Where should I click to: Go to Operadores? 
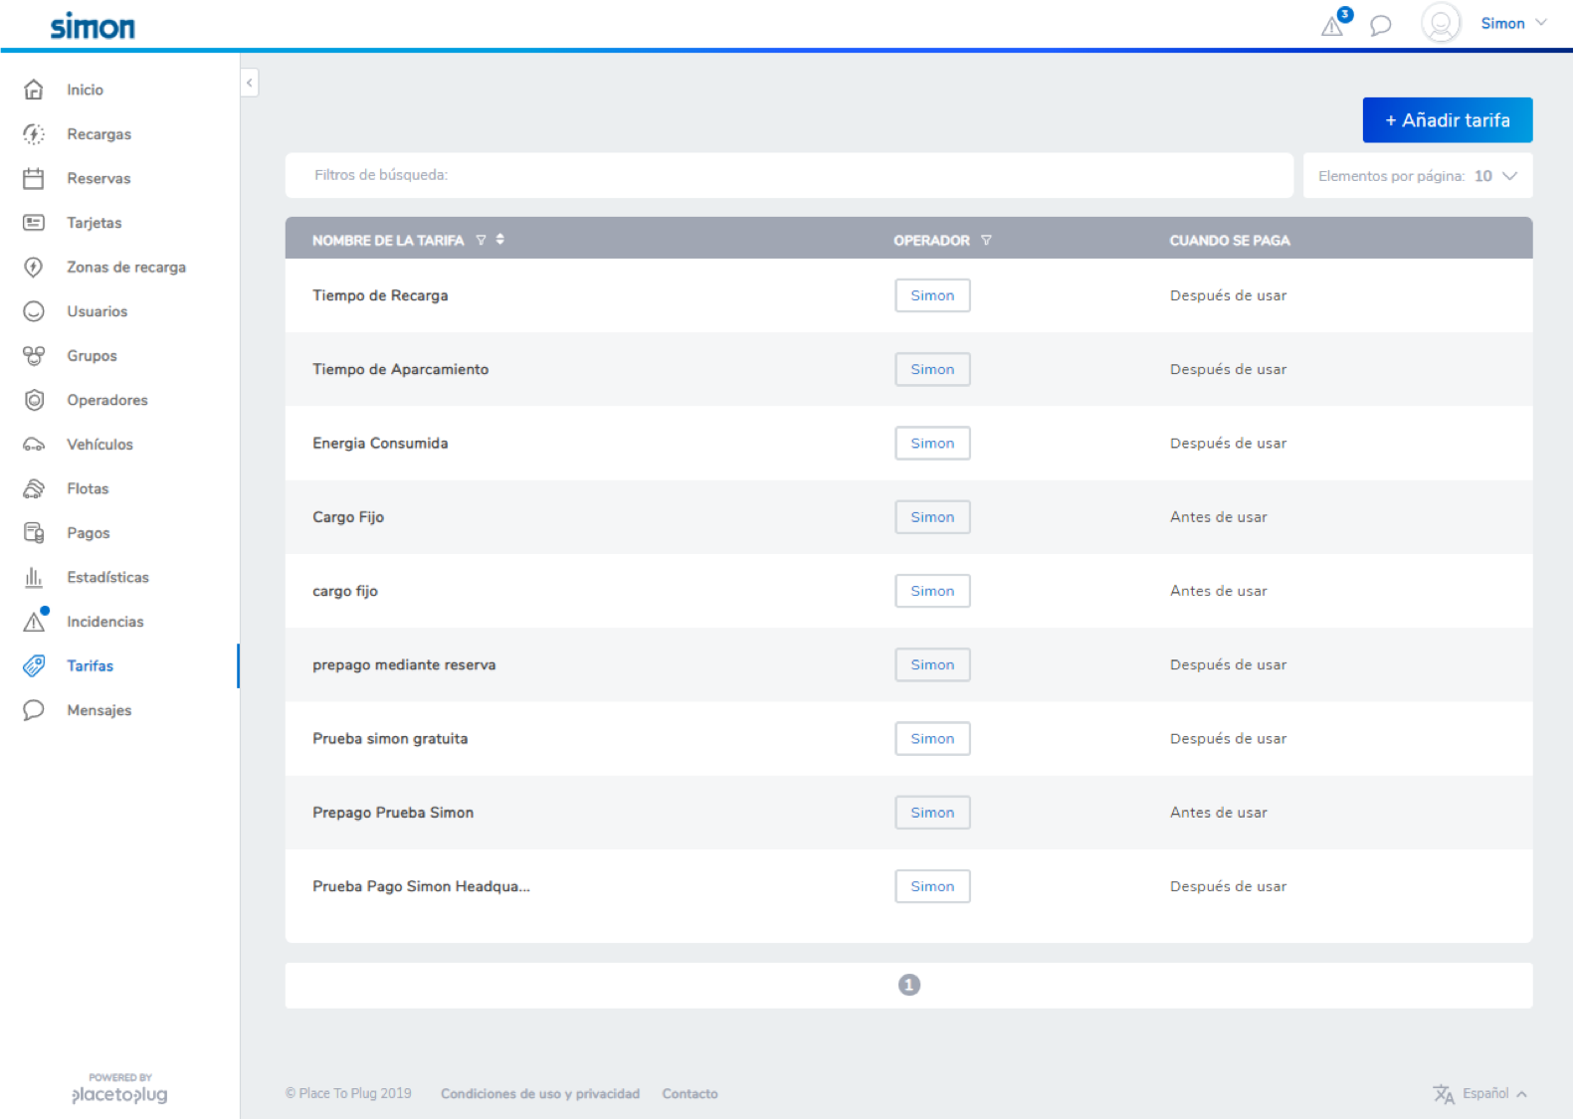[107, 400]
